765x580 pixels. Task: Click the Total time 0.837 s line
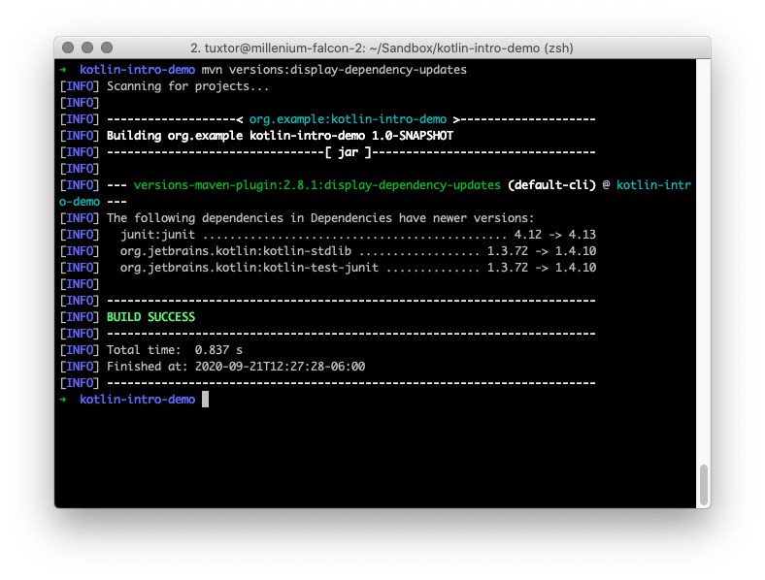175,350
